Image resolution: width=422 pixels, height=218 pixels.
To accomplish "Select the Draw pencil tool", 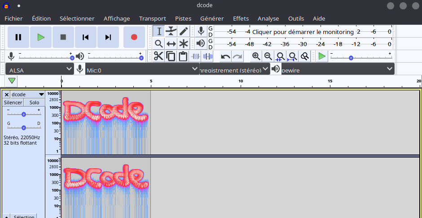I will pos(184,31).
